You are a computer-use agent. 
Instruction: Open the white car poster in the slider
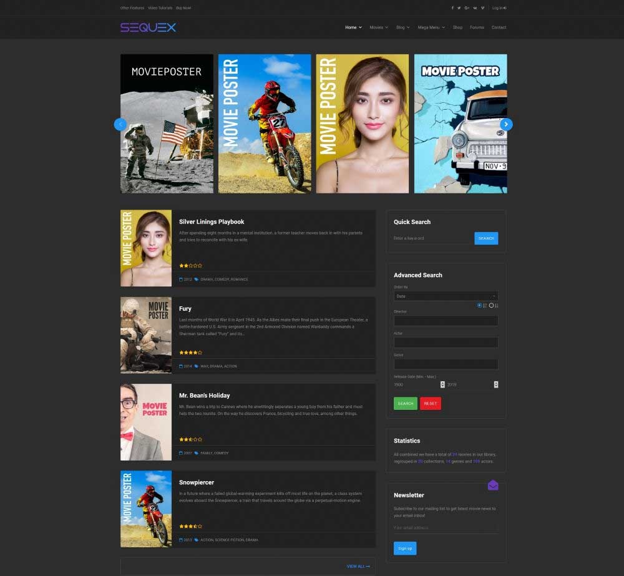tap(461, 124)
